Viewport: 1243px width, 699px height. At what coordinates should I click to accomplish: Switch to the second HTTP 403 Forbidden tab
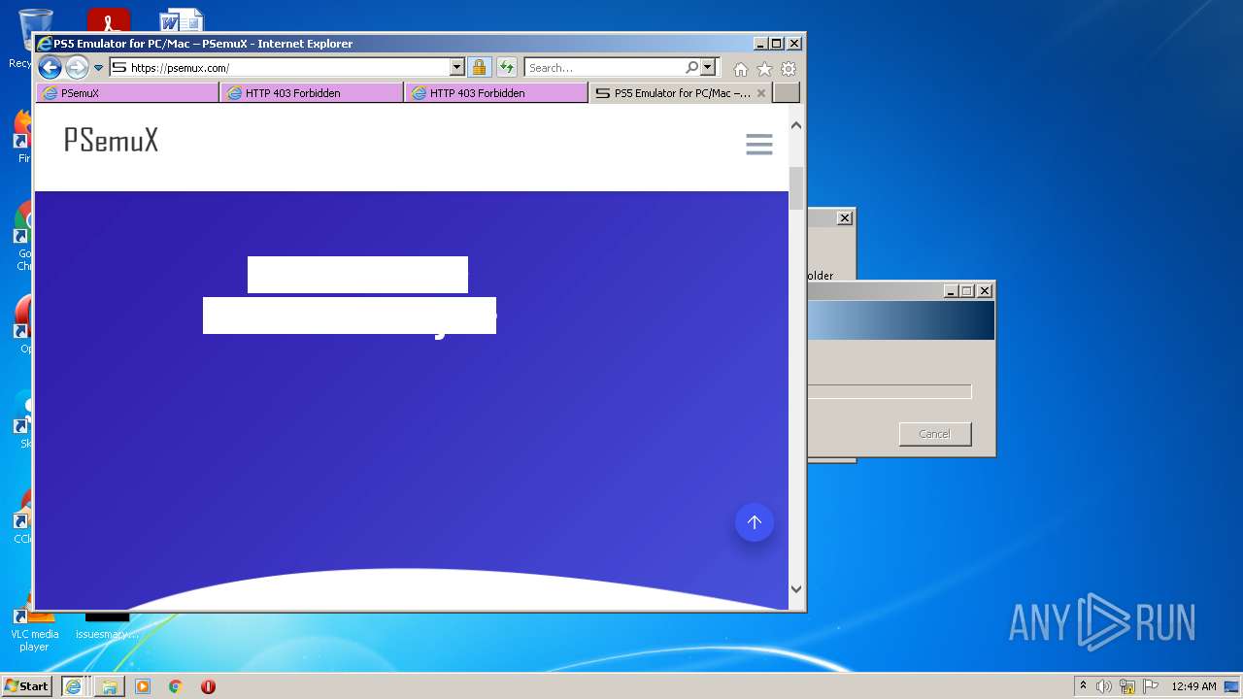click(x=496, y=93)
